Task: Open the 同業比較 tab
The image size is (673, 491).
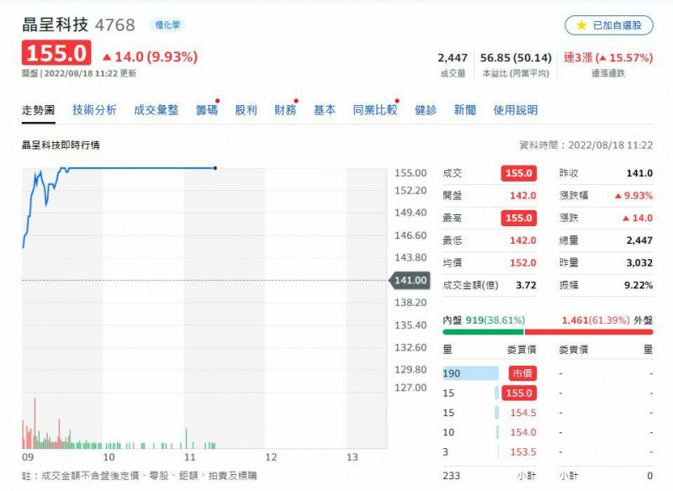Action: tap(375, 110)
